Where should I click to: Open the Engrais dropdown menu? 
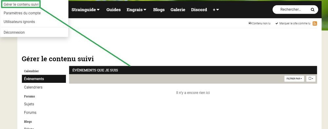(x=136, y=9)
